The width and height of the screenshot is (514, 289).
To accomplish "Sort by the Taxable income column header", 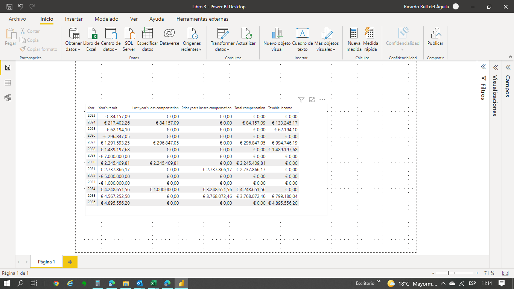I will 280,108.
